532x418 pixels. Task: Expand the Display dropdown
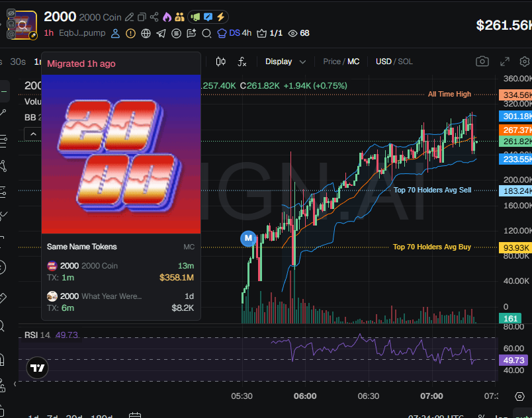285,62
